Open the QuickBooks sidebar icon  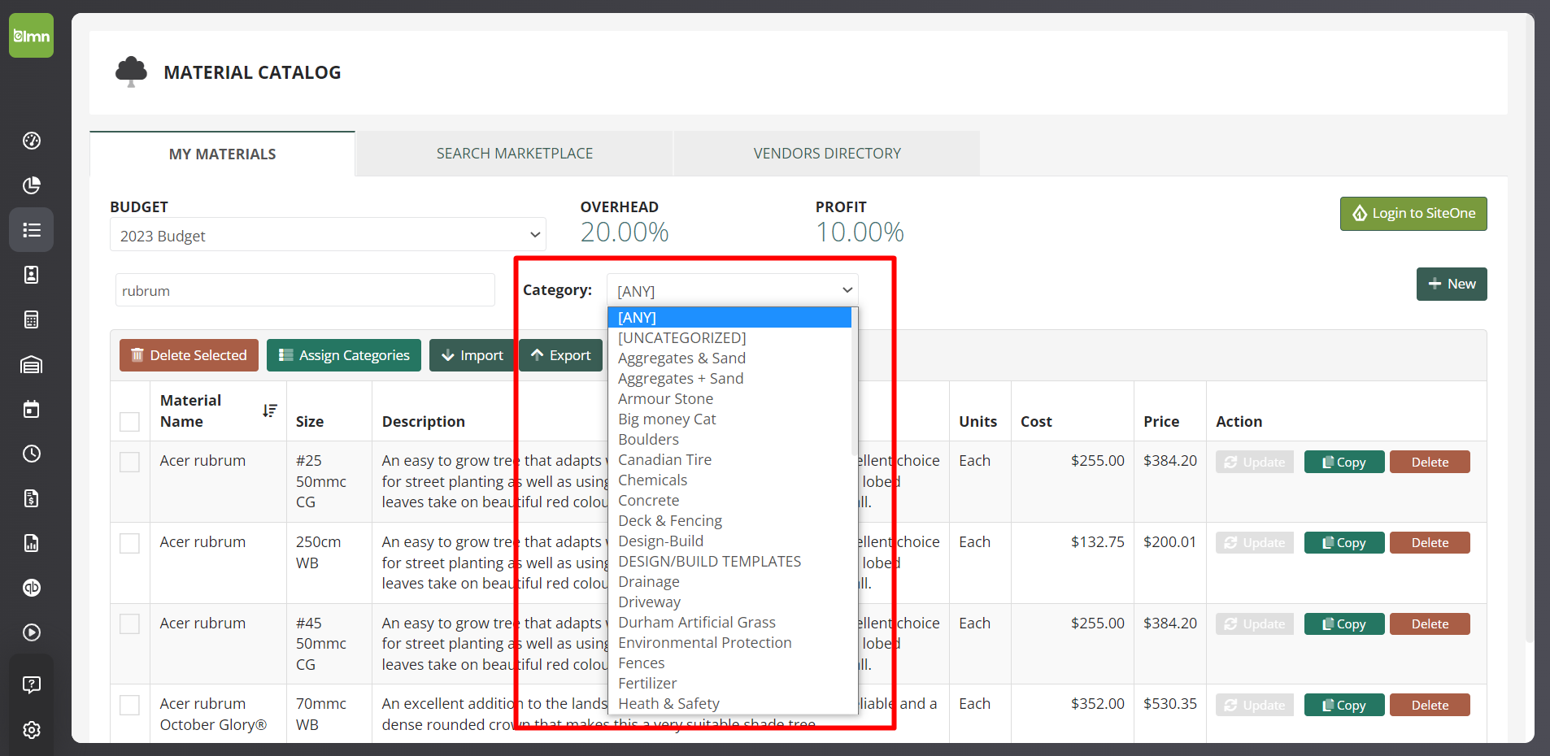31,588
